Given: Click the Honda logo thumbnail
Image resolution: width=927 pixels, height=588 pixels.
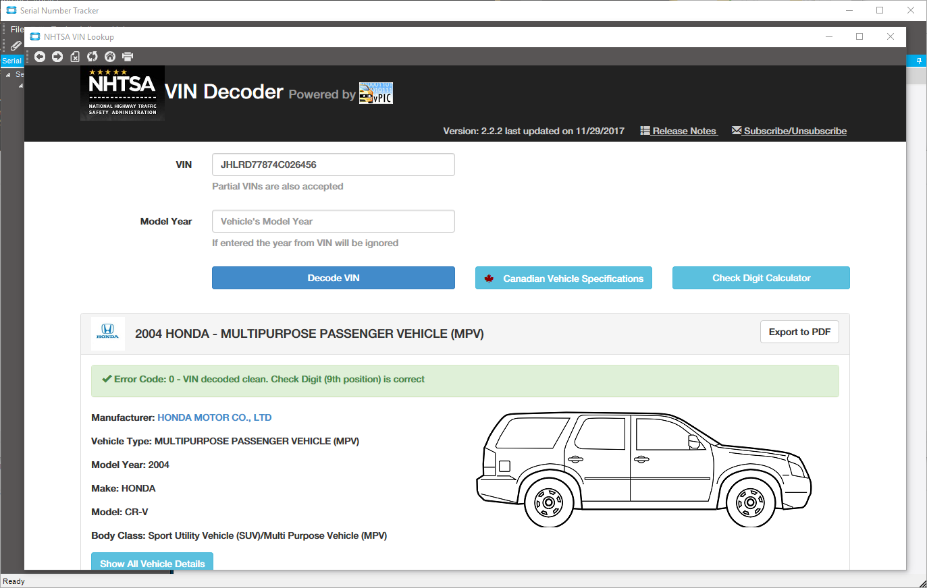Looking at the screenshot, I should pyautogui.click(x=108, y=333).
